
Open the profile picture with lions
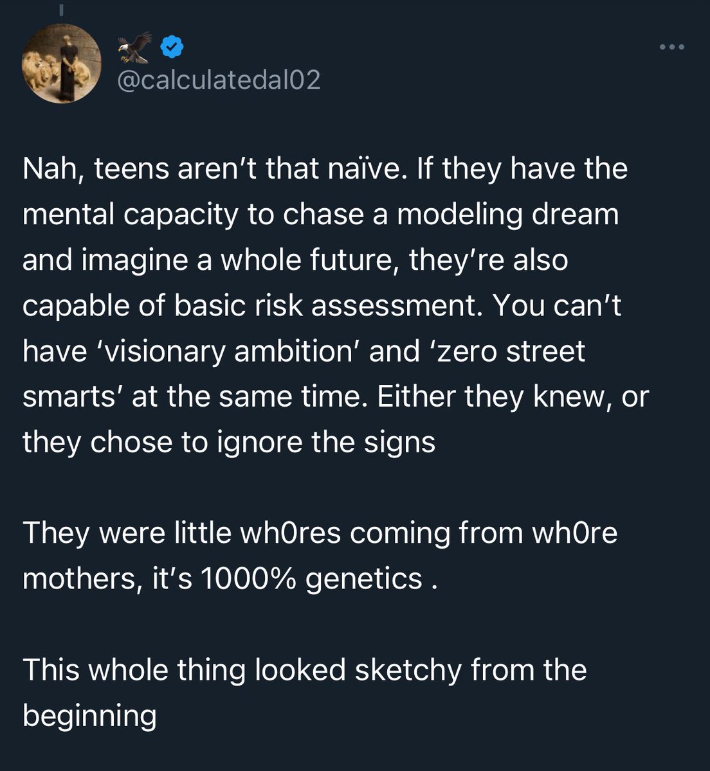pos(62,64)
